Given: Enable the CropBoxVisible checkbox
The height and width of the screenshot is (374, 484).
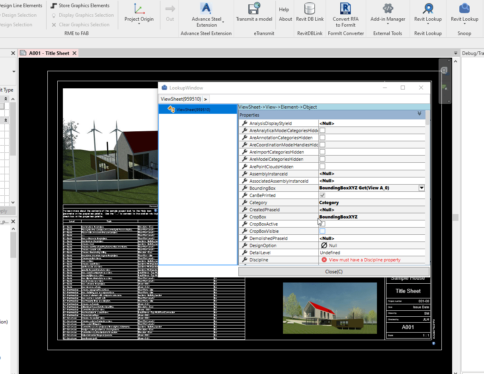Looking at the screenshot, I should pyautogui.click(x=322, y=231).
